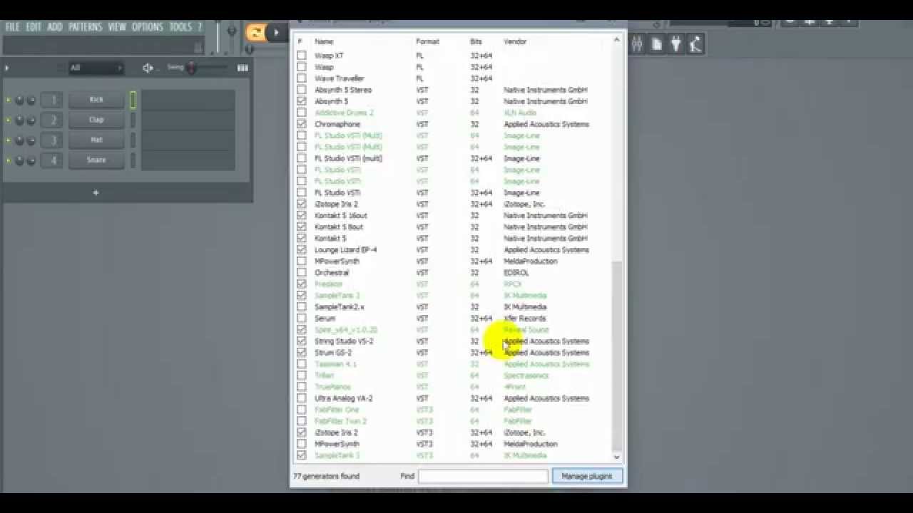
Task: Click the plugin list scrollbar thumb
Action: 617,355
